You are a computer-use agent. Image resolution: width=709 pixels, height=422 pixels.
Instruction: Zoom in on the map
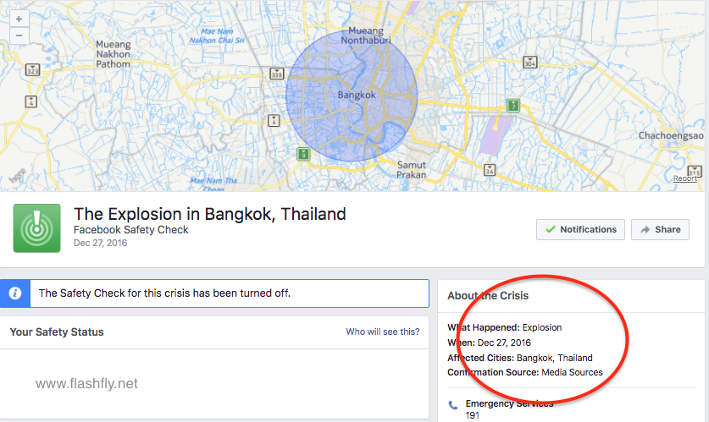click(x=19, y=18)
